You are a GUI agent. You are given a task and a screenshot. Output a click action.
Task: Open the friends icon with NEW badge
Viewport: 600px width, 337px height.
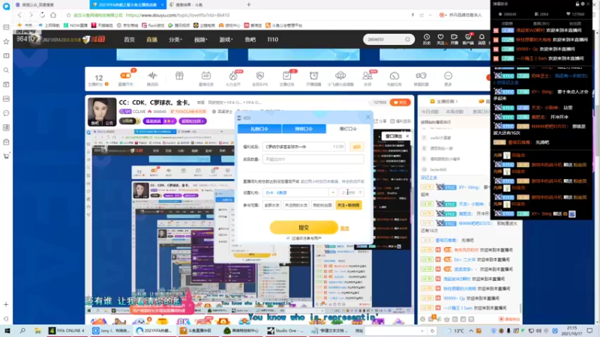(x=367, y=76)
